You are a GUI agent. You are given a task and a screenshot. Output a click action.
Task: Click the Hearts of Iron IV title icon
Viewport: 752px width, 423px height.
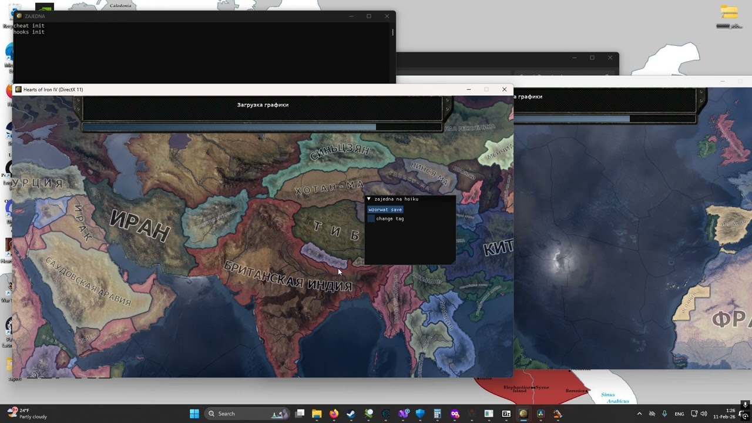(18, 89)
